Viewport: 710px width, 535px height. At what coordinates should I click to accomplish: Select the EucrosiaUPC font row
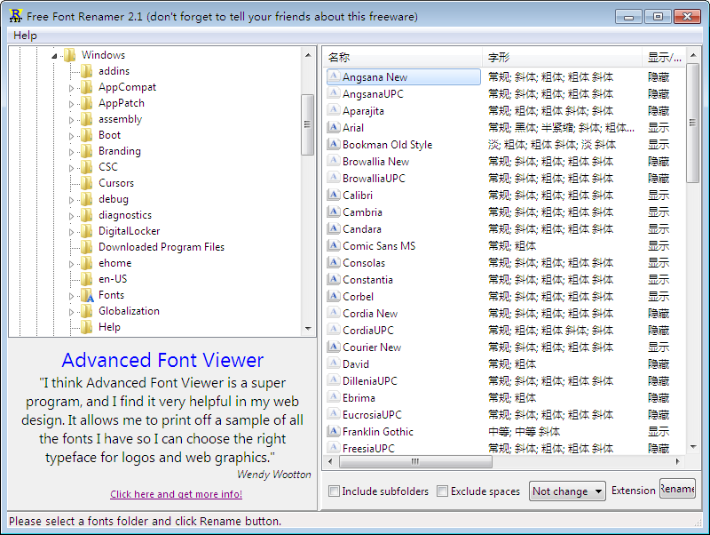click(x=504, y=414)
